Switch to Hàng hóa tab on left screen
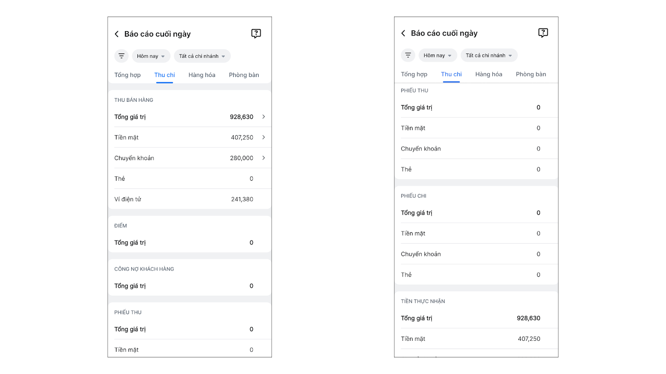 202,75
